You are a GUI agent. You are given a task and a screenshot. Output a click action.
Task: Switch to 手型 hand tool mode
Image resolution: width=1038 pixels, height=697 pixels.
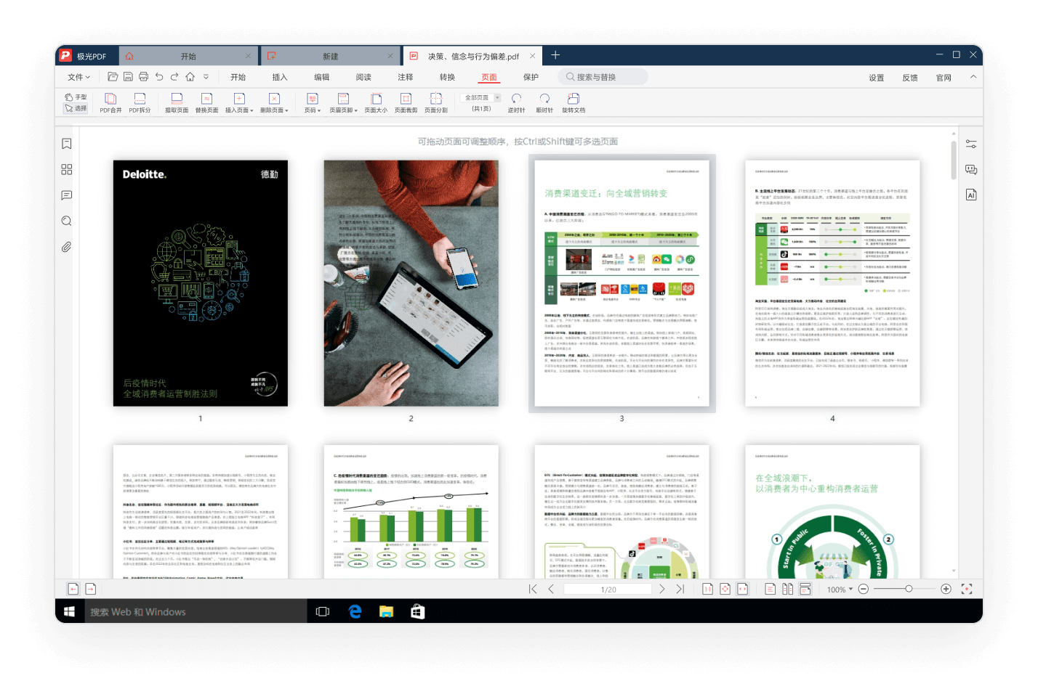point(76,97)
